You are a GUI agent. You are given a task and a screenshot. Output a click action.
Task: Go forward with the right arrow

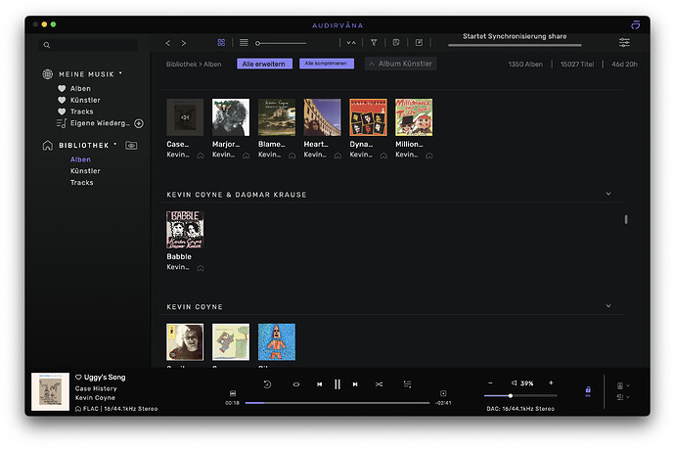(184, 43)
